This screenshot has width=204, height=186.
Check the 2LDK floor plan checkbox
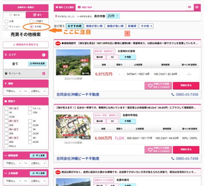click(30, 125)
